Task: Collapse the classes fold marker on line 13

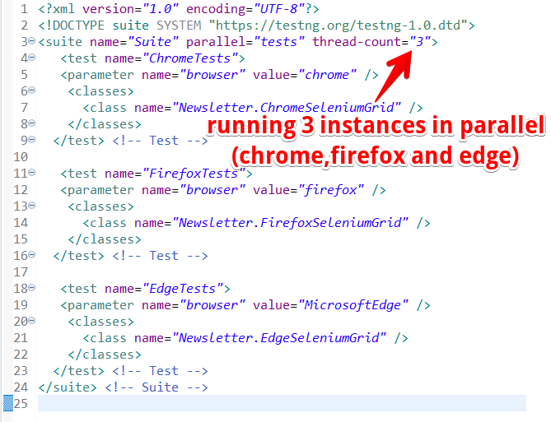Action: pos(31,206)
